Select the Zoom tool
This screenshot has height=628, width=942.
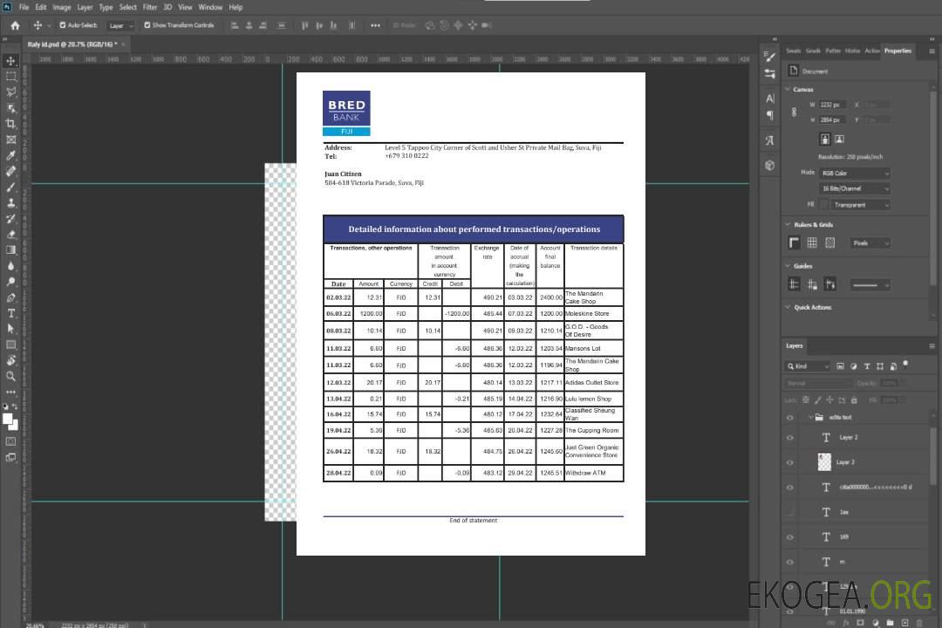10,376
